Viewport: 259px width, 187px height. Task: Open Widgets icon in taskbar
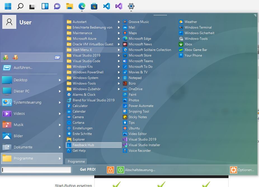click(x=45, y=6)
